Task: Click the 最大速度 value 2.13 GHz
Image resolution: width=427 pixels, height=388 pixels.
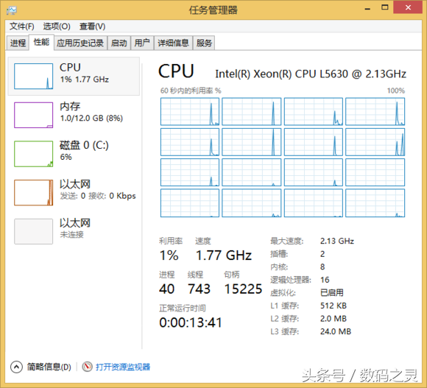Action: click(337, 241)
